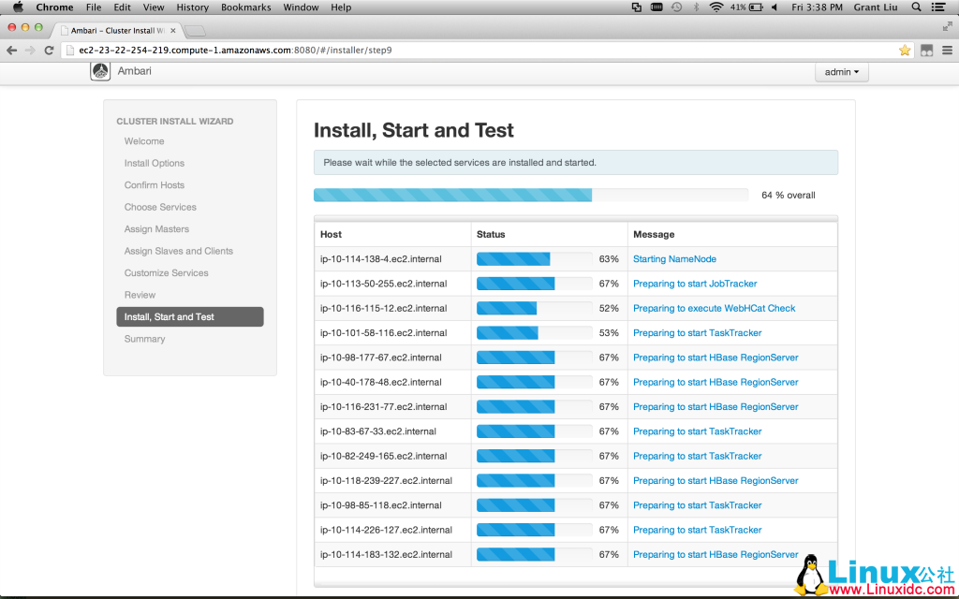Select the Ambari Cluster Install Wizard tab
This screenshot has height=599, width=959.
point(112,29)
